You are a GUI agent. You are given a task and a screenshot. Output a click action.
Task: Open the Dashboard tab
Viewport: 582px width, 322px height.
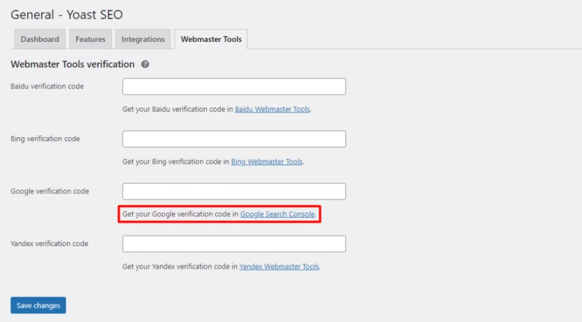click(x=40, y=39)
